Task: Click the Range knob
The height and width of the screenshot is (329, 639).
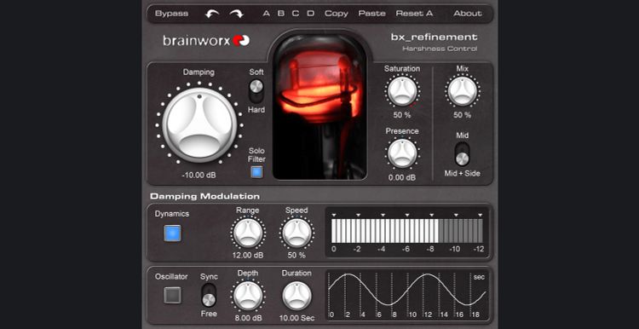Action: 248,234
